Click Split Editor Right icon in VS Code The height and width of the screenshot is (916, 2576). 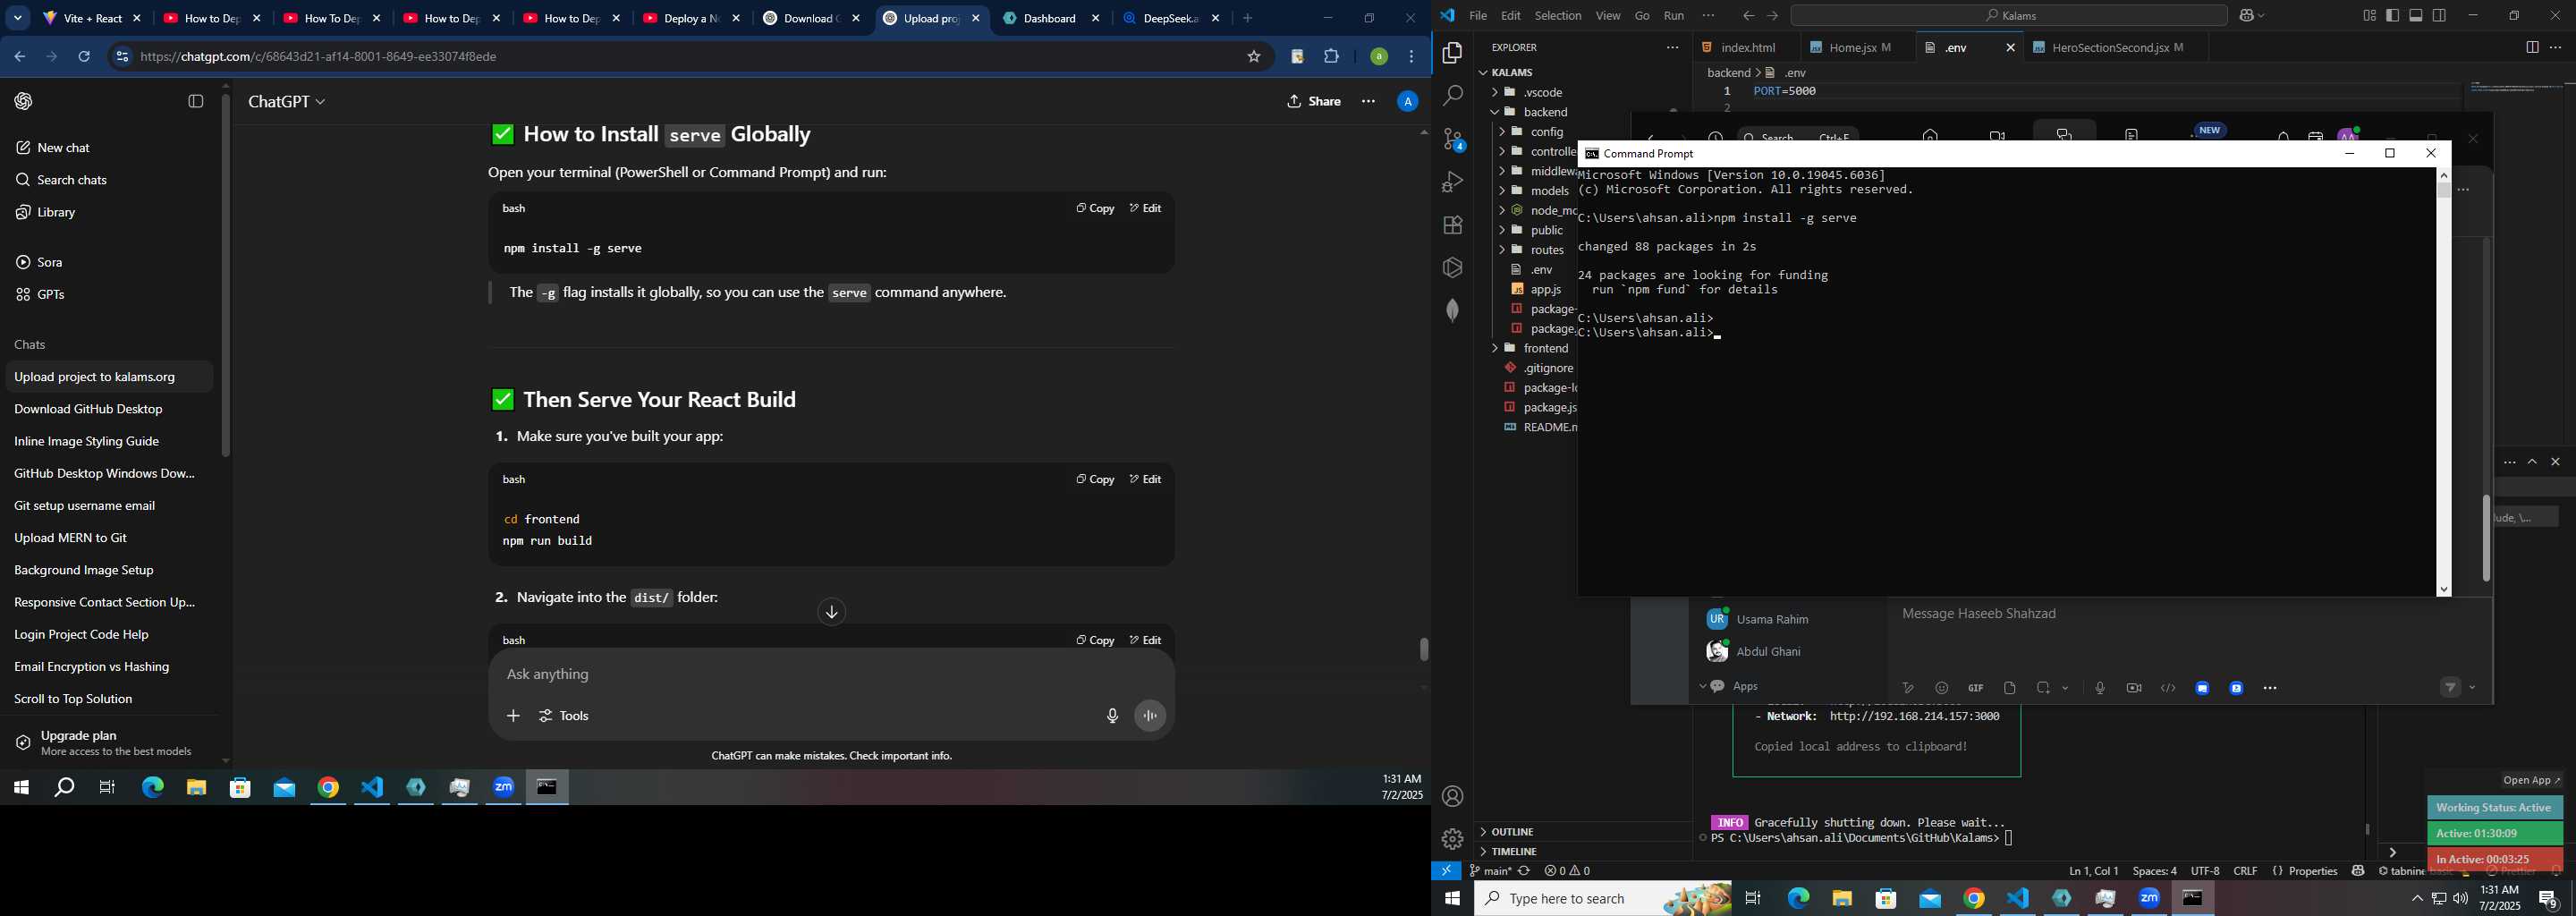tap(2531, 47)
